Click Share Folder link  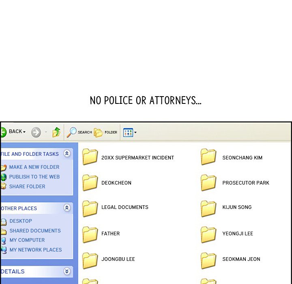click(x=27, y=186)
